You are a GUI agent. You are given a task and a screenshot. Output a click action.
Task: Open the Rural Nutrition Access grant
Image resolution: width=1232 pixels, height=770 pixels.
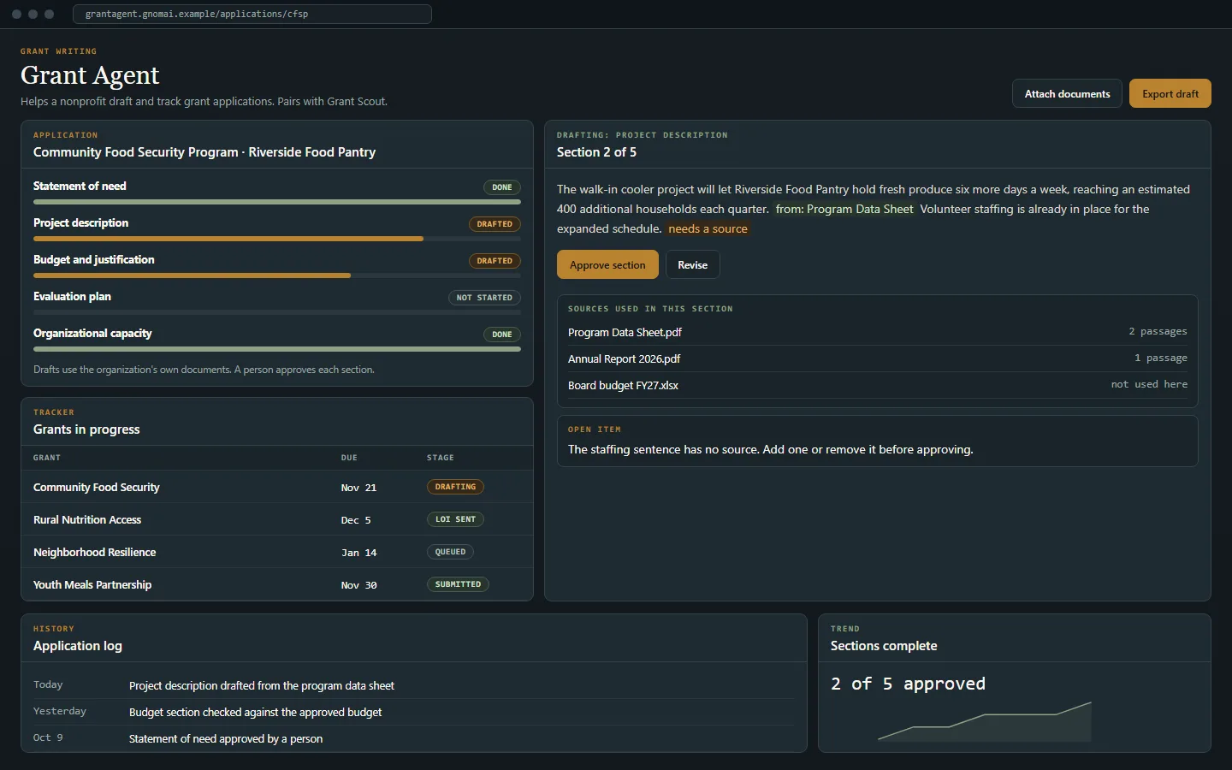pos(276,519)
